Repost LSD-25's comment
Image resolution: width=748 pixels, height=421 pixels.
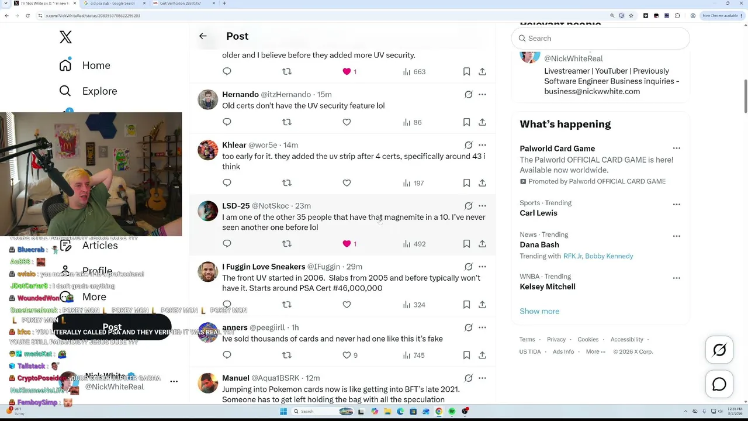[x=286, y=244]
